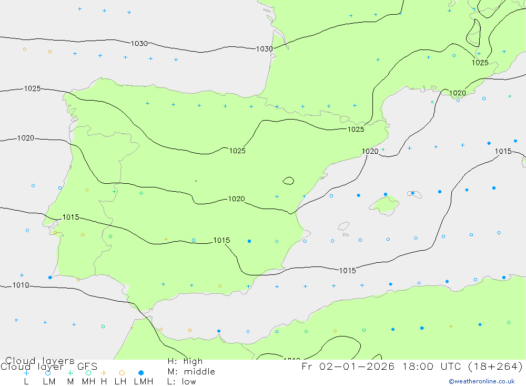Screen dimensions: 526x386
Task: Click the blue plus legend symbol for L
Action: 26,373
